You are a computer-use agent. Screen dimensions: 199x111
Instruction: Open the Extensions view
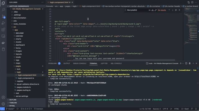pyautogui.click(x=3, y=30)
